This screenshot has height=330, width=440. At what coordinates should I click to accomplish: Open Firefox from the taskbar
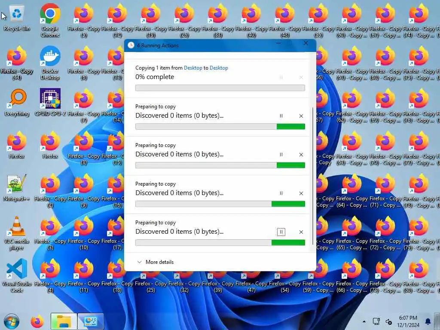37,321
